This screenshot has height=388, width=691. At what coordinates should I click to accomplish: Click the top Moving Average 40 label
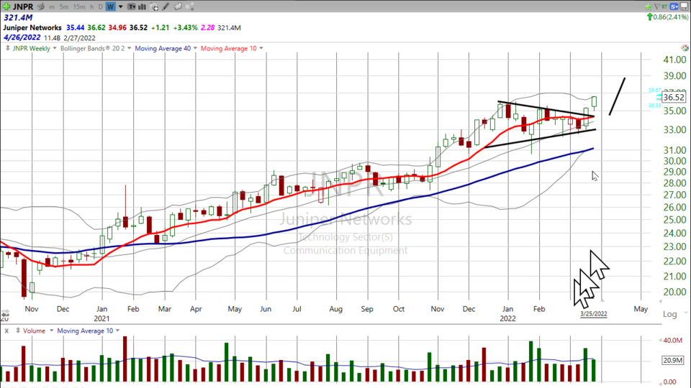pos(163,48)
